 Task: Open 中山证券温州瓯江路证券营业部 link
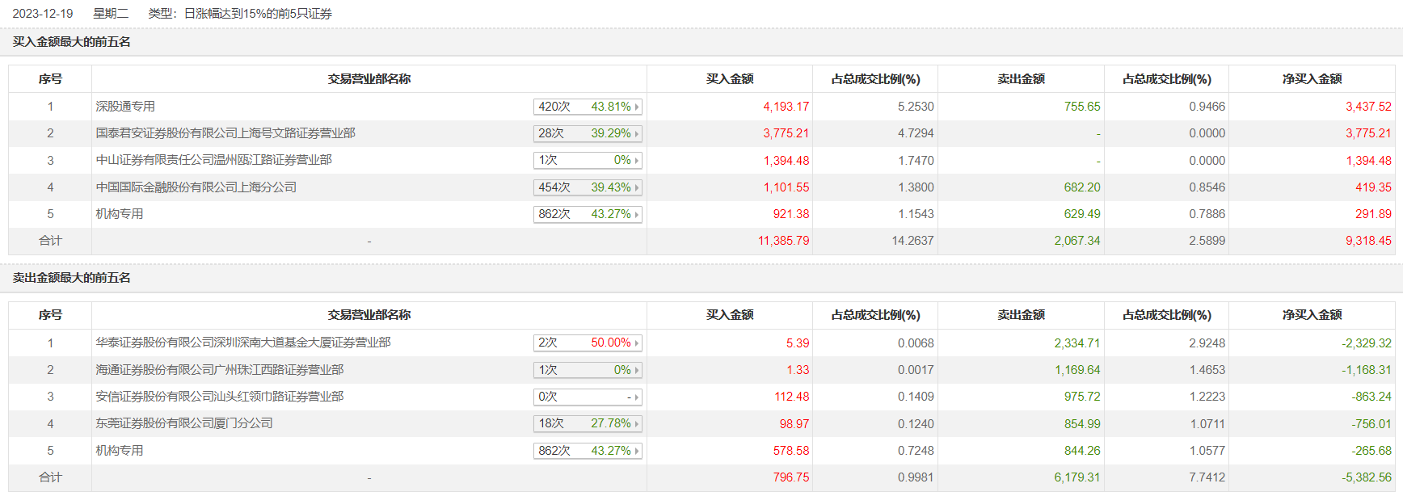click(214, 160)
